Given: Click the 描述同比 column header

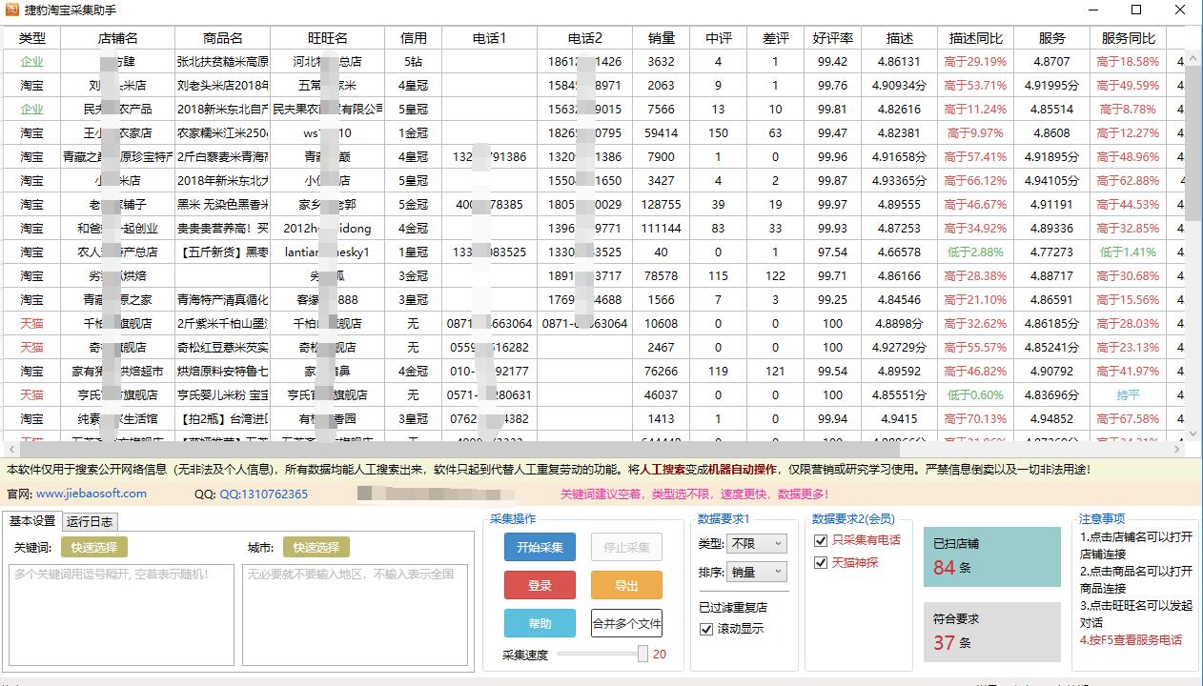Looking at the screenshot, I should pyautogui.click(x=976, y=38).
